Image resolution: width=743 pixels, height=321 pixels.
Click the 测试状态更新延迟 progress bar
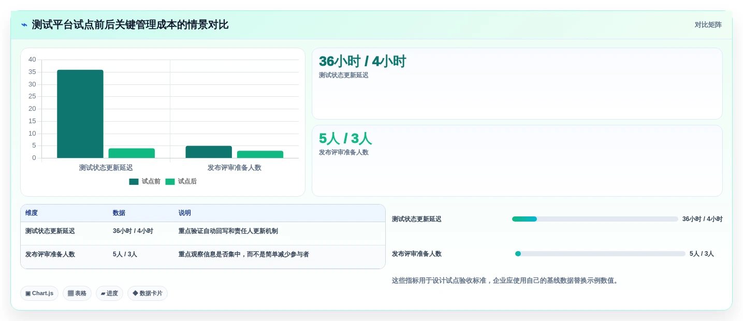tap(595, 219)
